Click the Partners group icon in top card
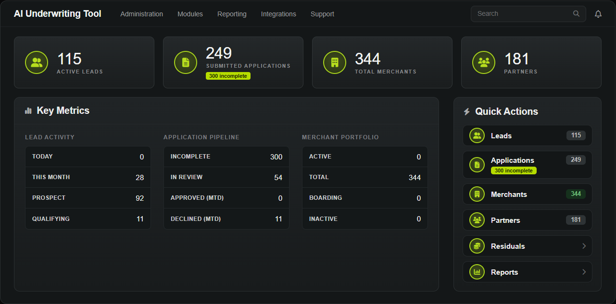 pos(484,62)
